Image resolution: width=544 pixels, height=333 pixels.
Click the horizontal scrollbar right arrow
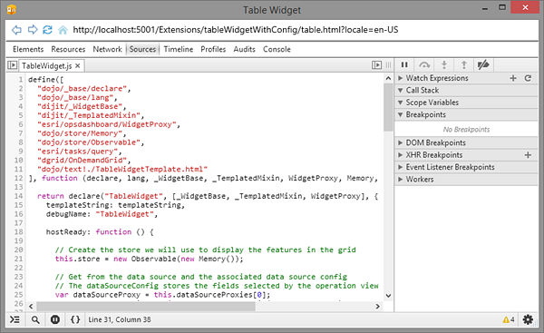[x=377, y=307]
